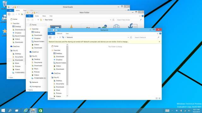
Task: Dismiss the network discovery notification
Action: coord(159,42)
